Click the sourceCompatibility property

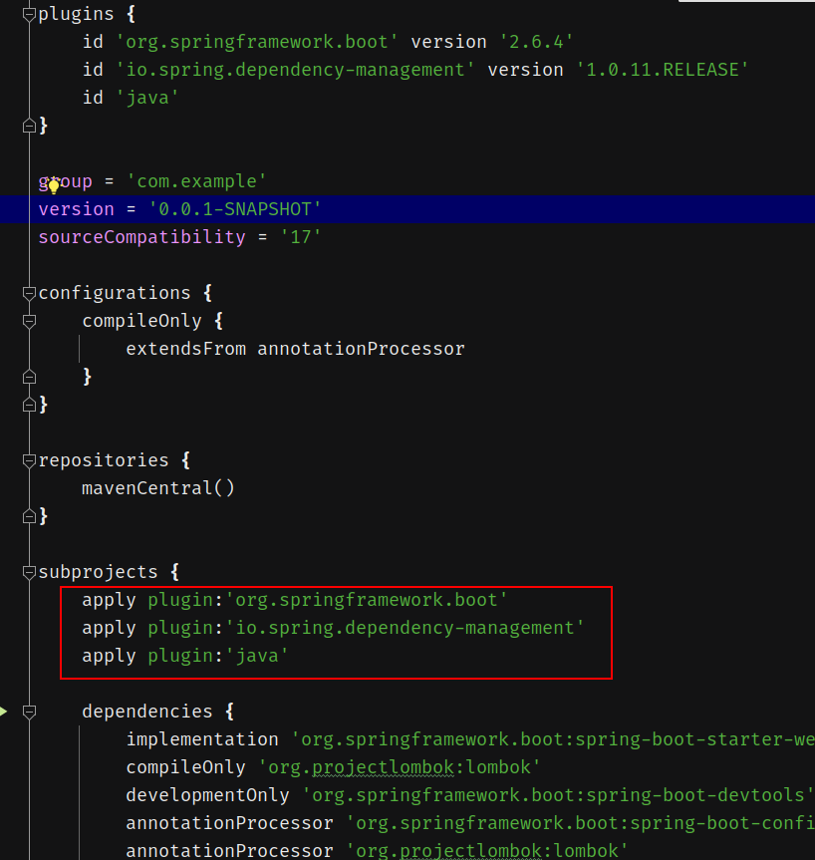click(x=141, y=237)
